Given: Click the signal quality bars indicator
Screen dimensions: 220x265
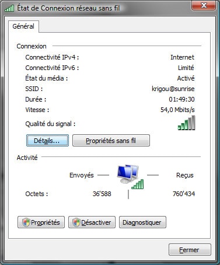Looking at the screenshot, I should (x=186, y=123).
